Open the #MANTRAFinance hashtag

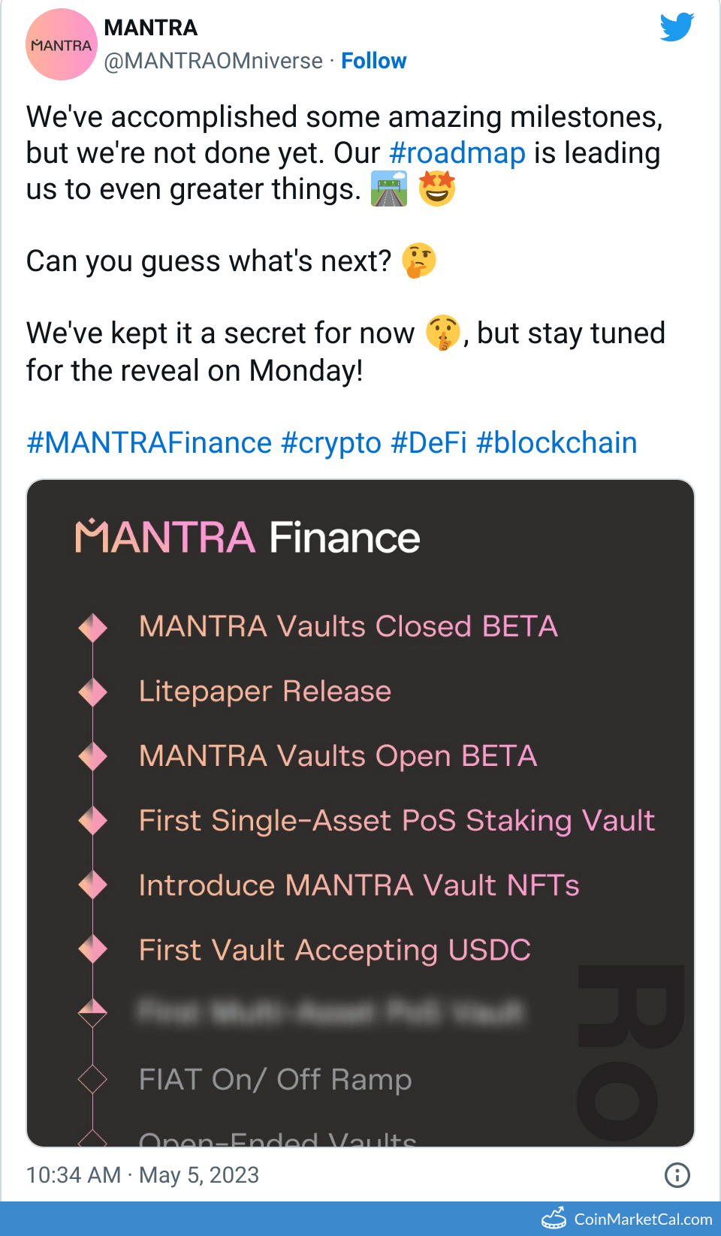[149, 443]
